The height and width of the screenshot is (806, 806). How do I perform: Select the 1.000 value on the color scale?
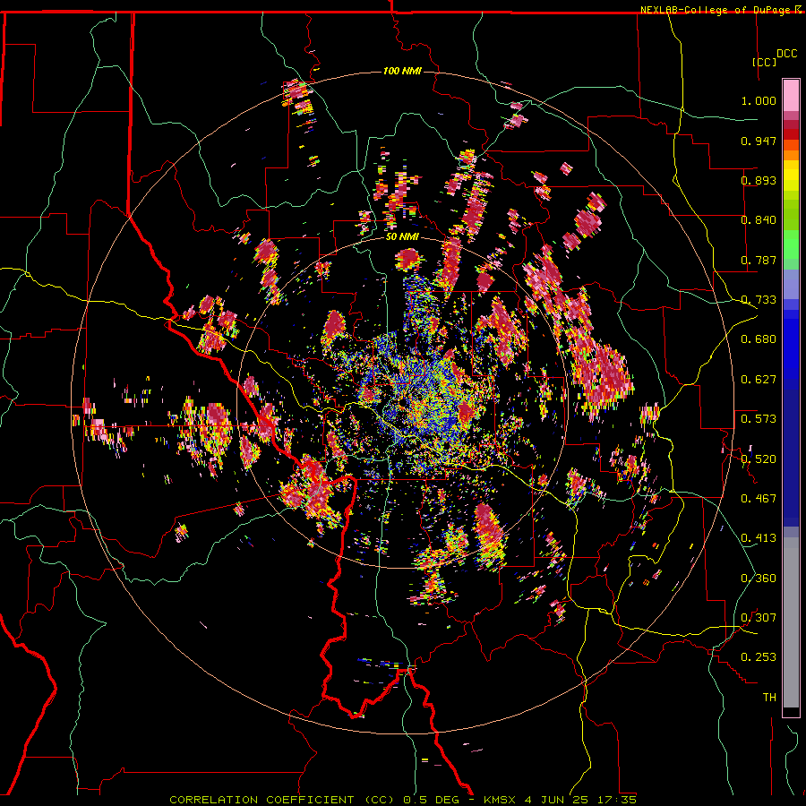pos(759,100)
